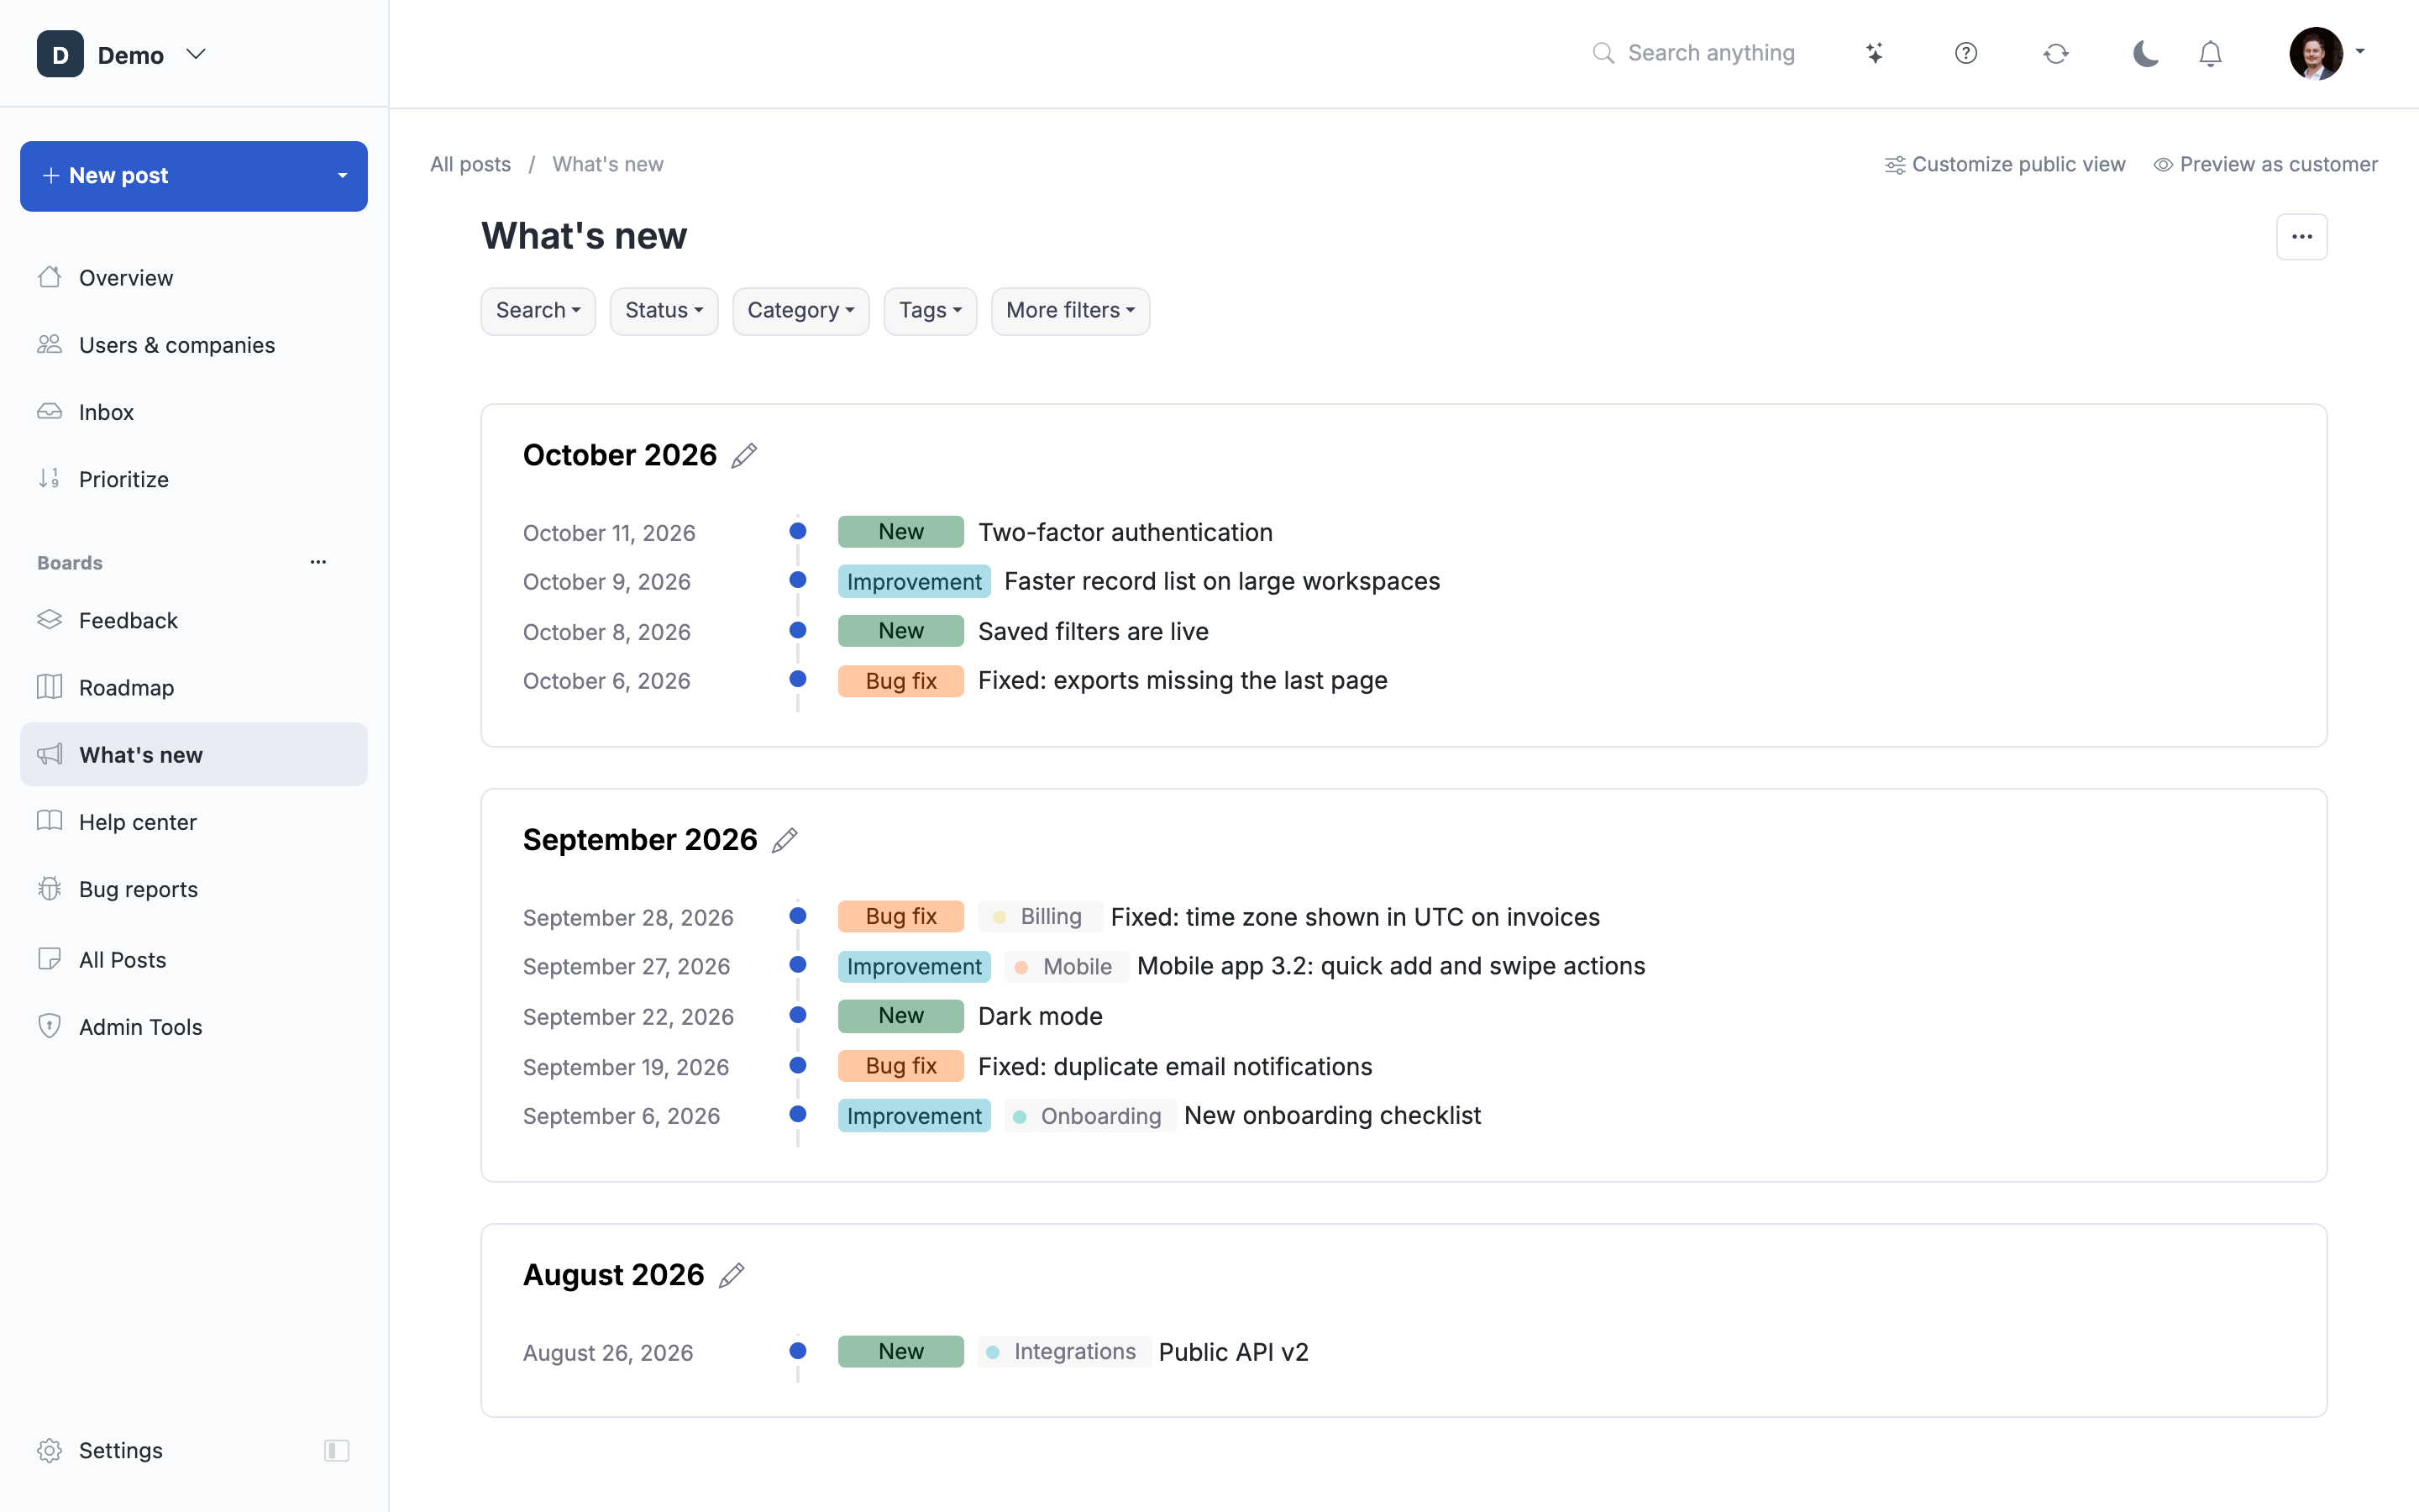Screen dimensions: 2419x1512
Task: Open Settings in sidebar
Action: coord(121,1450)
